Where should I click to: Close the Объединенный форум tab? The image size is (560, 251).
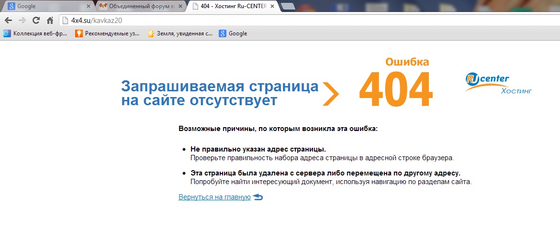180,6
